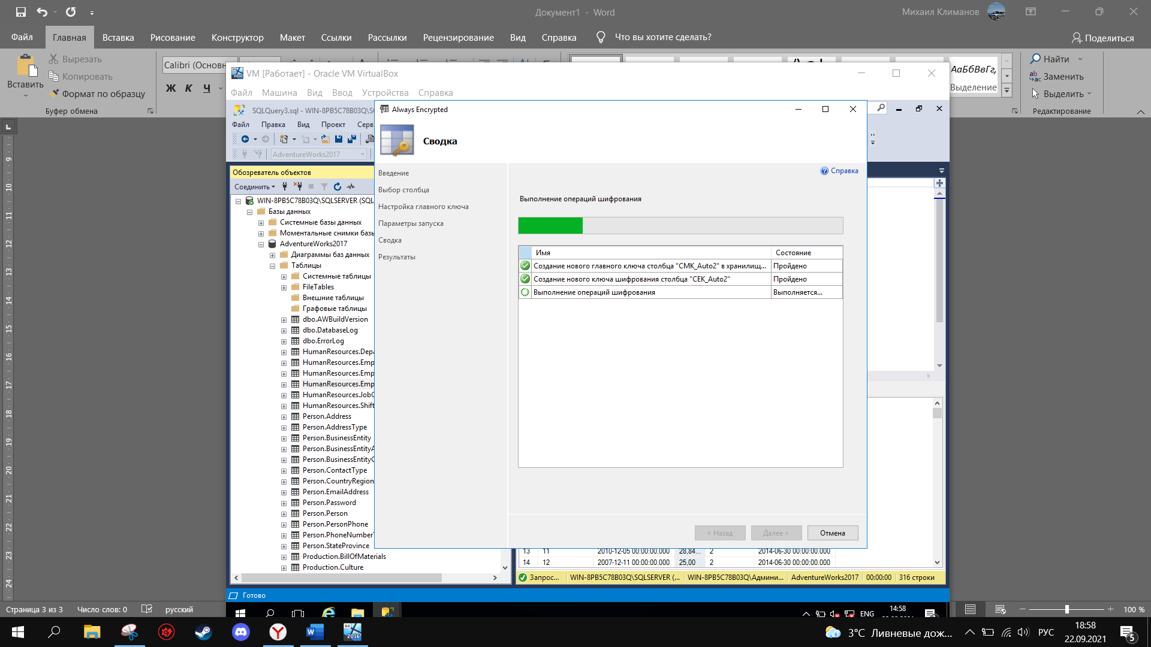The width and height of the screenshot is (1151, 647).
Task: Click Bold (Ж) in Word ribbon
Action: (x=171, y=89)
